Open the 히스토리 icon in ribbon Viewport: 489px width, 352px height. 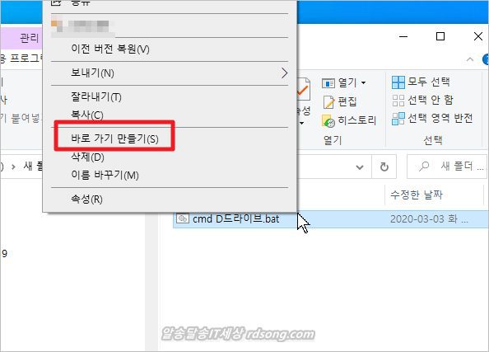point(328,121)
